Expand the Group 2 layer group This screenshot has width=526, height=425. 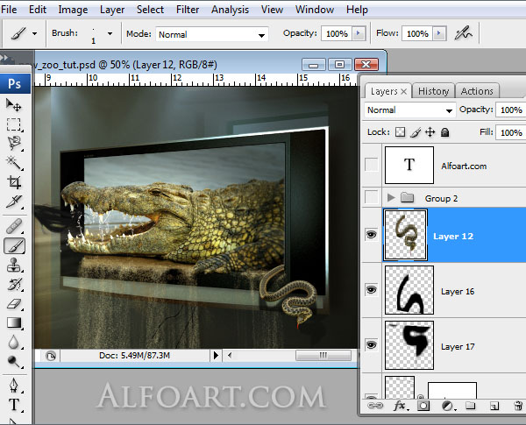click(x=390, y=197)
